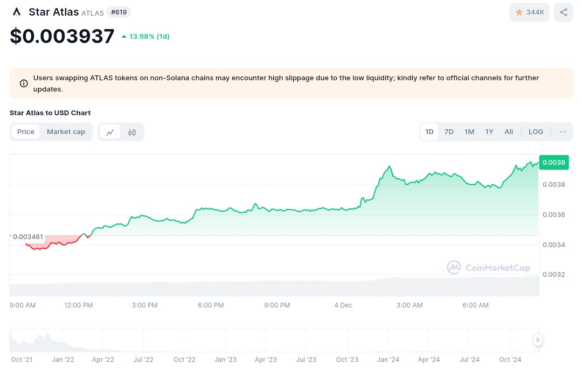Click Jan '23 on the timeline navigator
The width and height of the screenshot is (582, 370).
coord(225,360)
